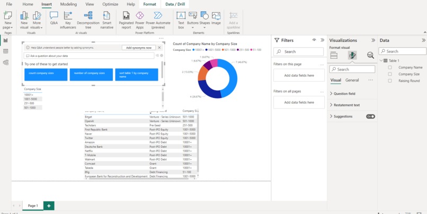427x214 pixels.
Task: Click the orange 501-1000 donut segment
Action: pos(202,74)
